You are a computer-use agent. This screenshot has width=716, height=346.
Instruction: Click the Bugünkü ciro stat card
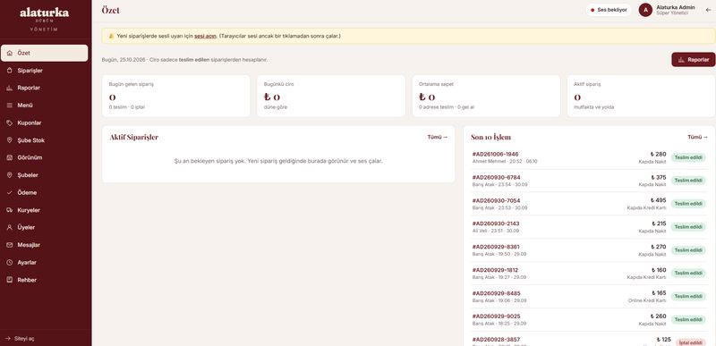point(331,97)
